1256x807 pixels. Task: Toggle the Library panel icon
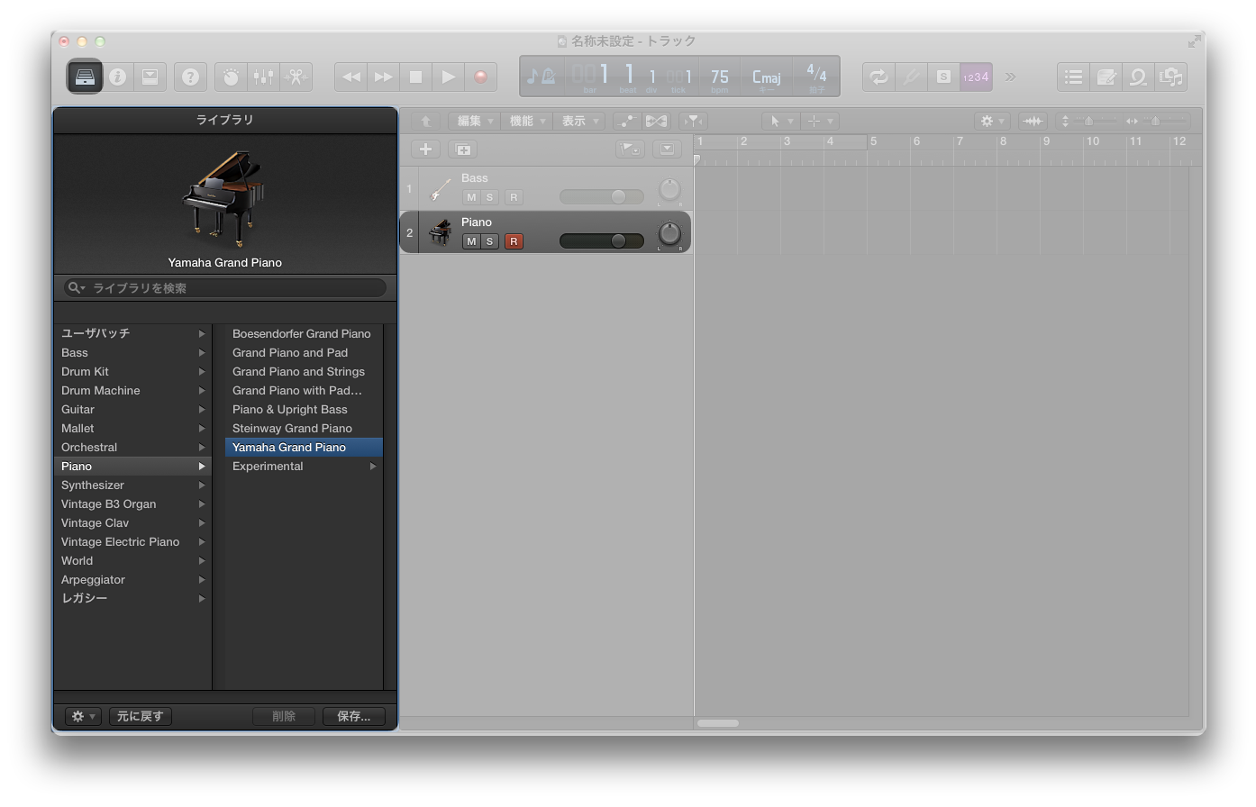(85, 77)
